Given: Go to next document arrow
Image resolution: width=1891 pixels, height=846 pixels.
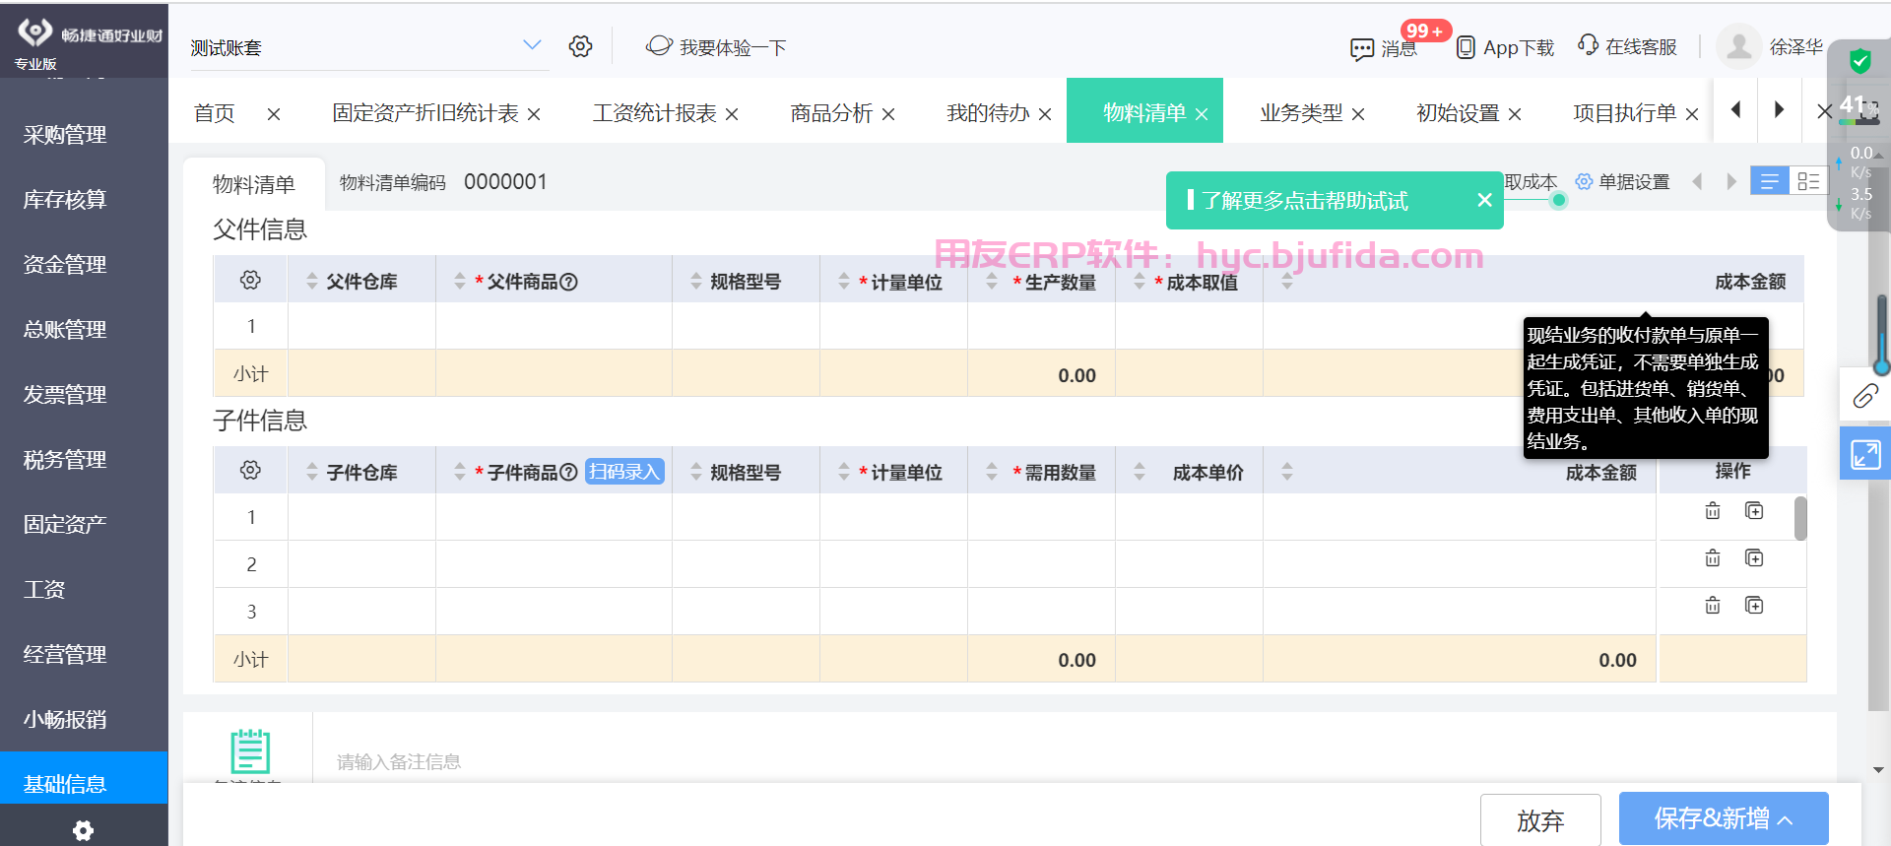Looking at the screenshot, I should [x=1731, y=182].
